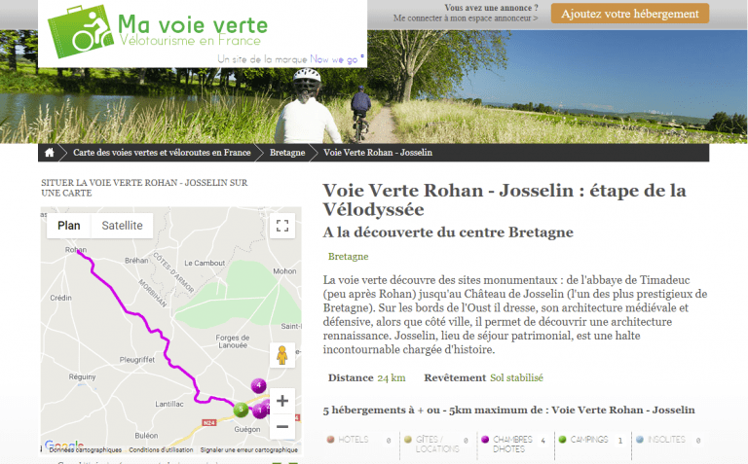
Task: Open Voie Verte Rohan - Josselin breadcrumb
Action: click(x=378, y=153)
